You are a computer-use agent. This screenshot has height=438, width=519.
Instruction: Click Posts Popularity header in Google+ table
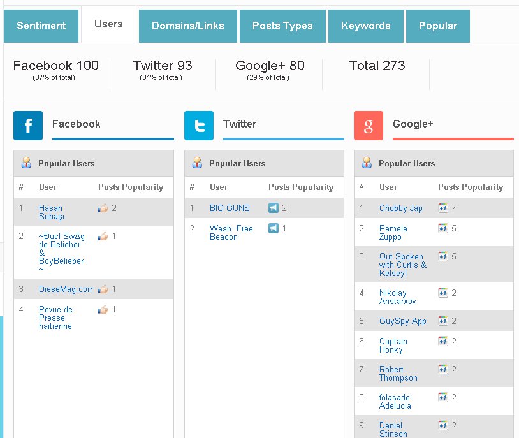[x=471, y=187]
